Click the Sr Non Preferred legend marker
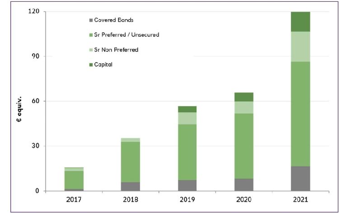347x213 pixels. click(x=91, y=50)
